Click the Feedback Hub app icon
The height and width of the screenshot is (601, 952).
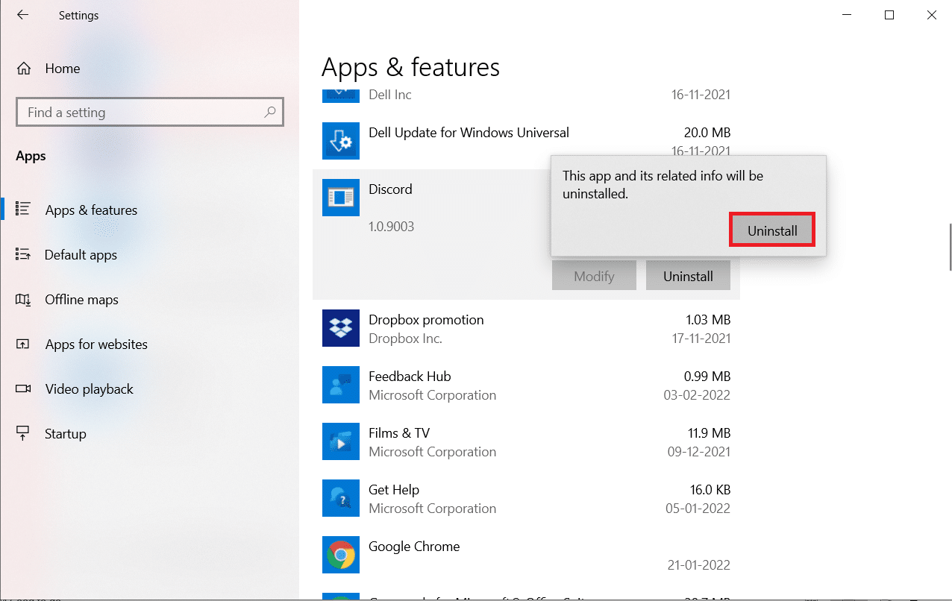click(341, 385)
